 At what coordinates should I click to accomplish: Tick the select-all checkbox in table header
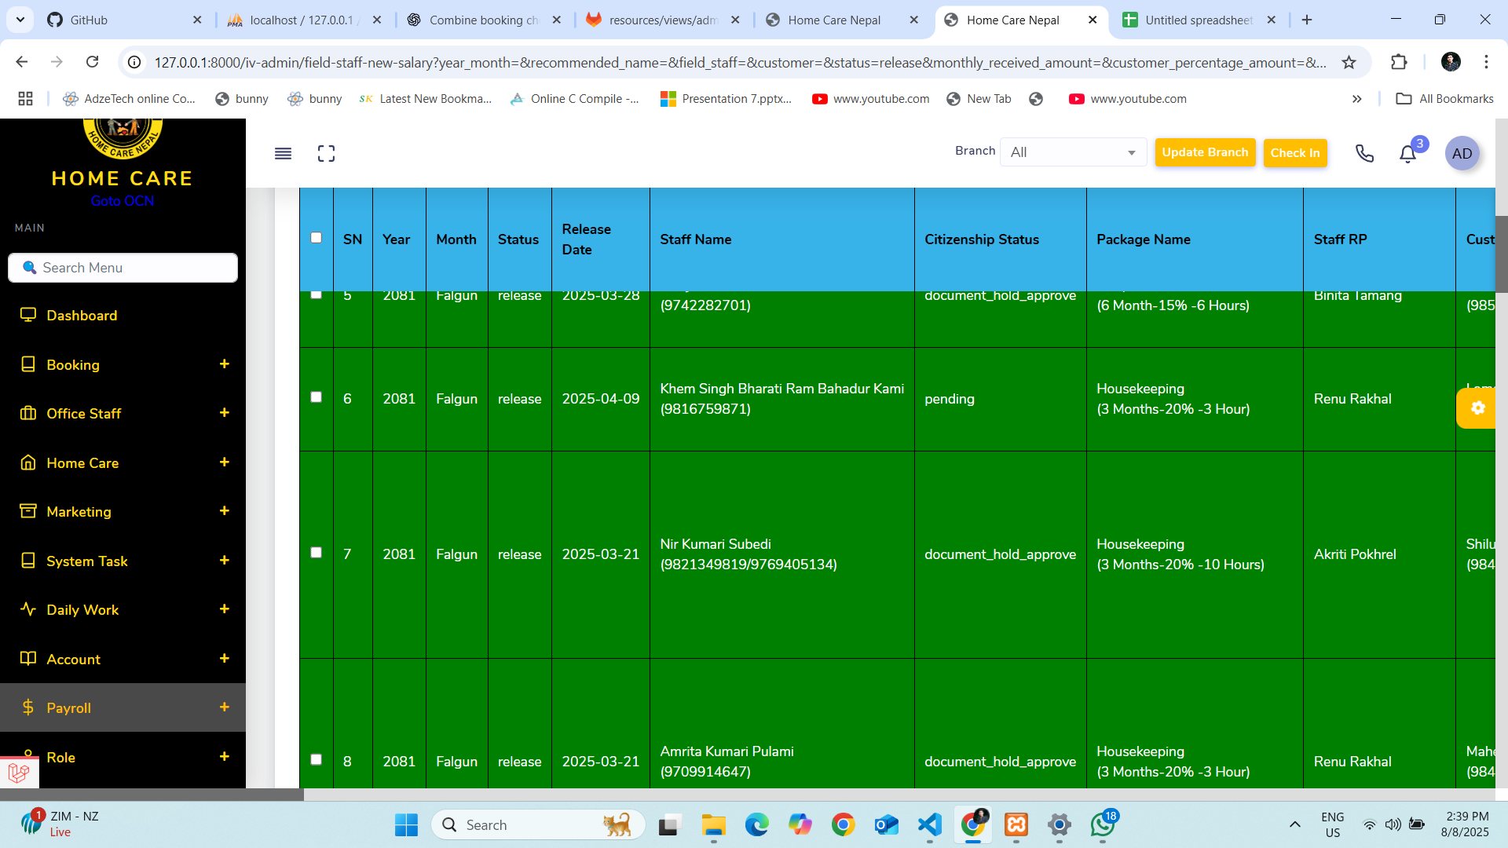click(316, 238)
